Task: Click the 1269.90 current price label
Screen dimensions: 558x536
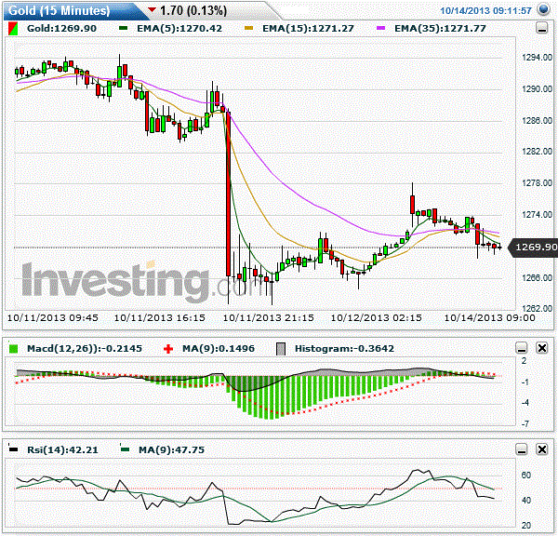Action: pyautogui.click(x=536, y=248)
